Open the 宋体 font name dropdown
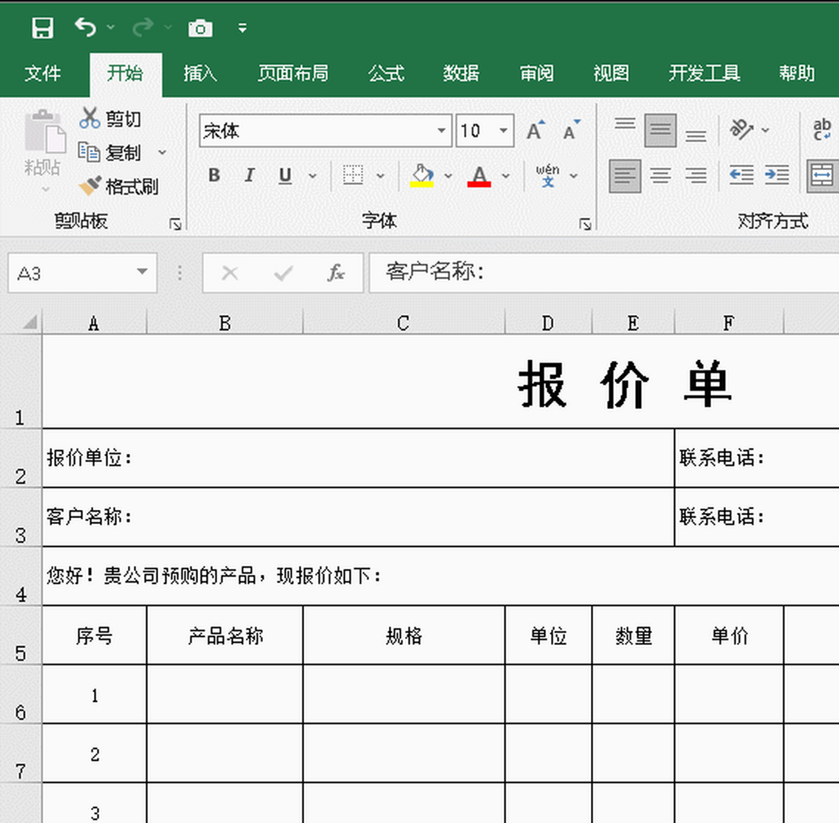The image size is (839, 823). pyautogui.click(x=442, y=131)
